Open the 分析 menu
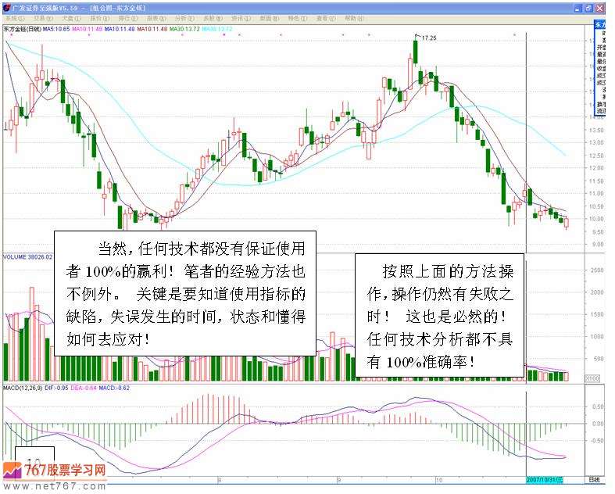The width and height of the screenshot is (615, 494). (184, 19)
